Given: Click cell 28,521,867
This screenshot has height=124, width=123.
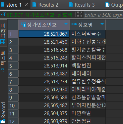Looking at the screenshot, I should [x=44, y=34].
